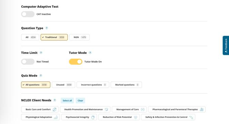Turn off the Tutor Mode On switch
229x124 pixels.
point(76,62)
